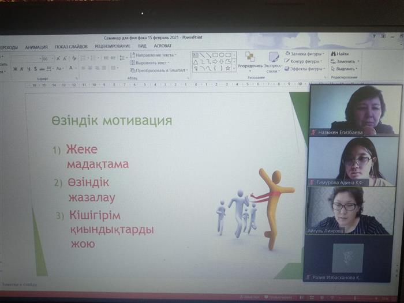The image size is (404, 303).
Task: Click the Заменить replace button
Action: coord(345,61)
